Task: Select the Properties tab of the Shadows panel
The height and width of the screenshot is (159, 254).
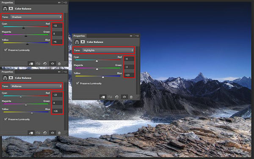Action: point(7,3)
